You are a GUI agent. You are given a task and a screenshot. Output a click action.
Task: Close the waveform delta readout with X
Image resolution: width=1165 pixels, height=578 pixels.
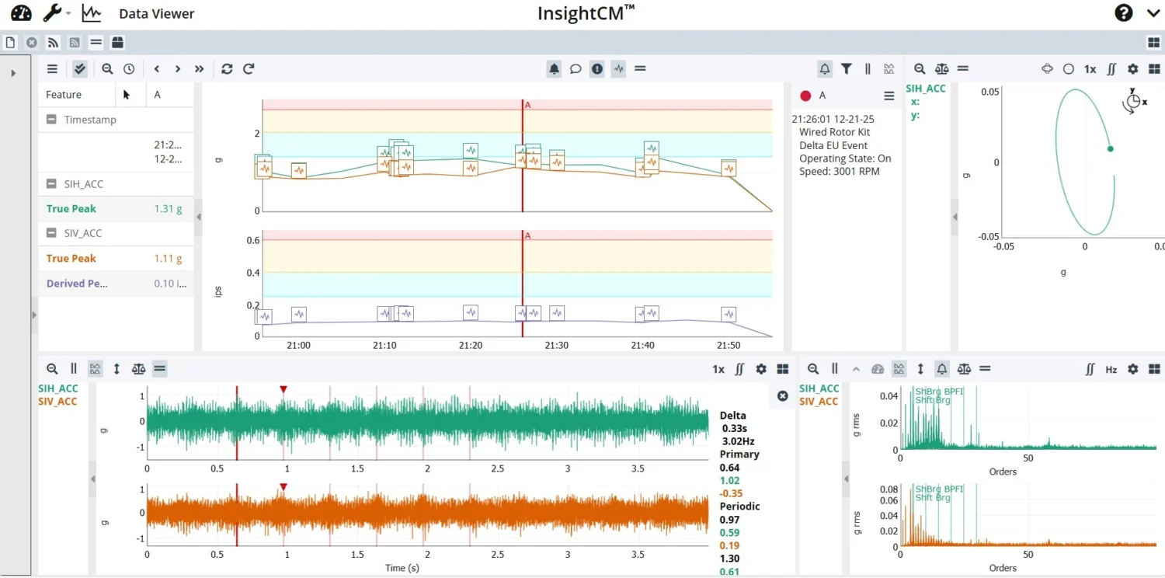pyautogui.click(x=783, y=396)
